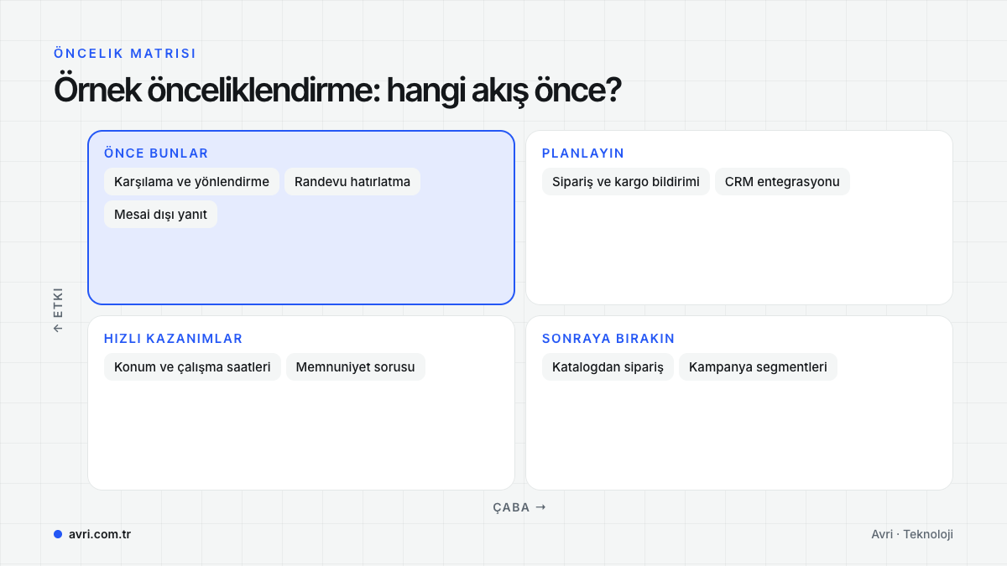Click the ÇABA axis label
1007x566 pixels.
(x=519, y=507)
